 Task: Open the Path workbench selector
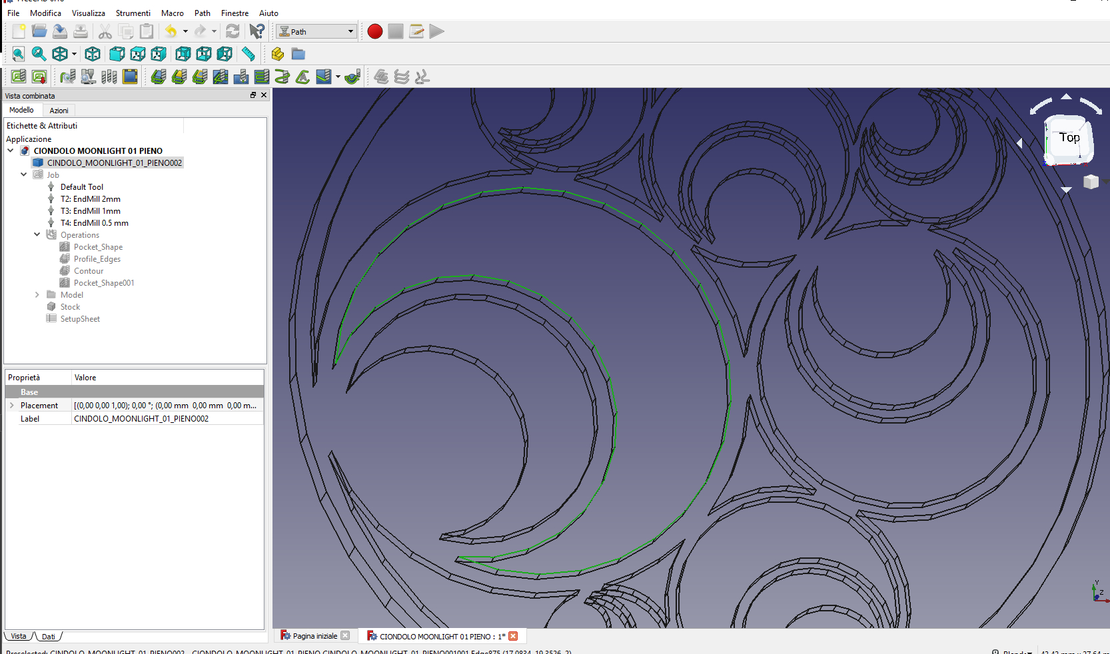pos(316,31)
